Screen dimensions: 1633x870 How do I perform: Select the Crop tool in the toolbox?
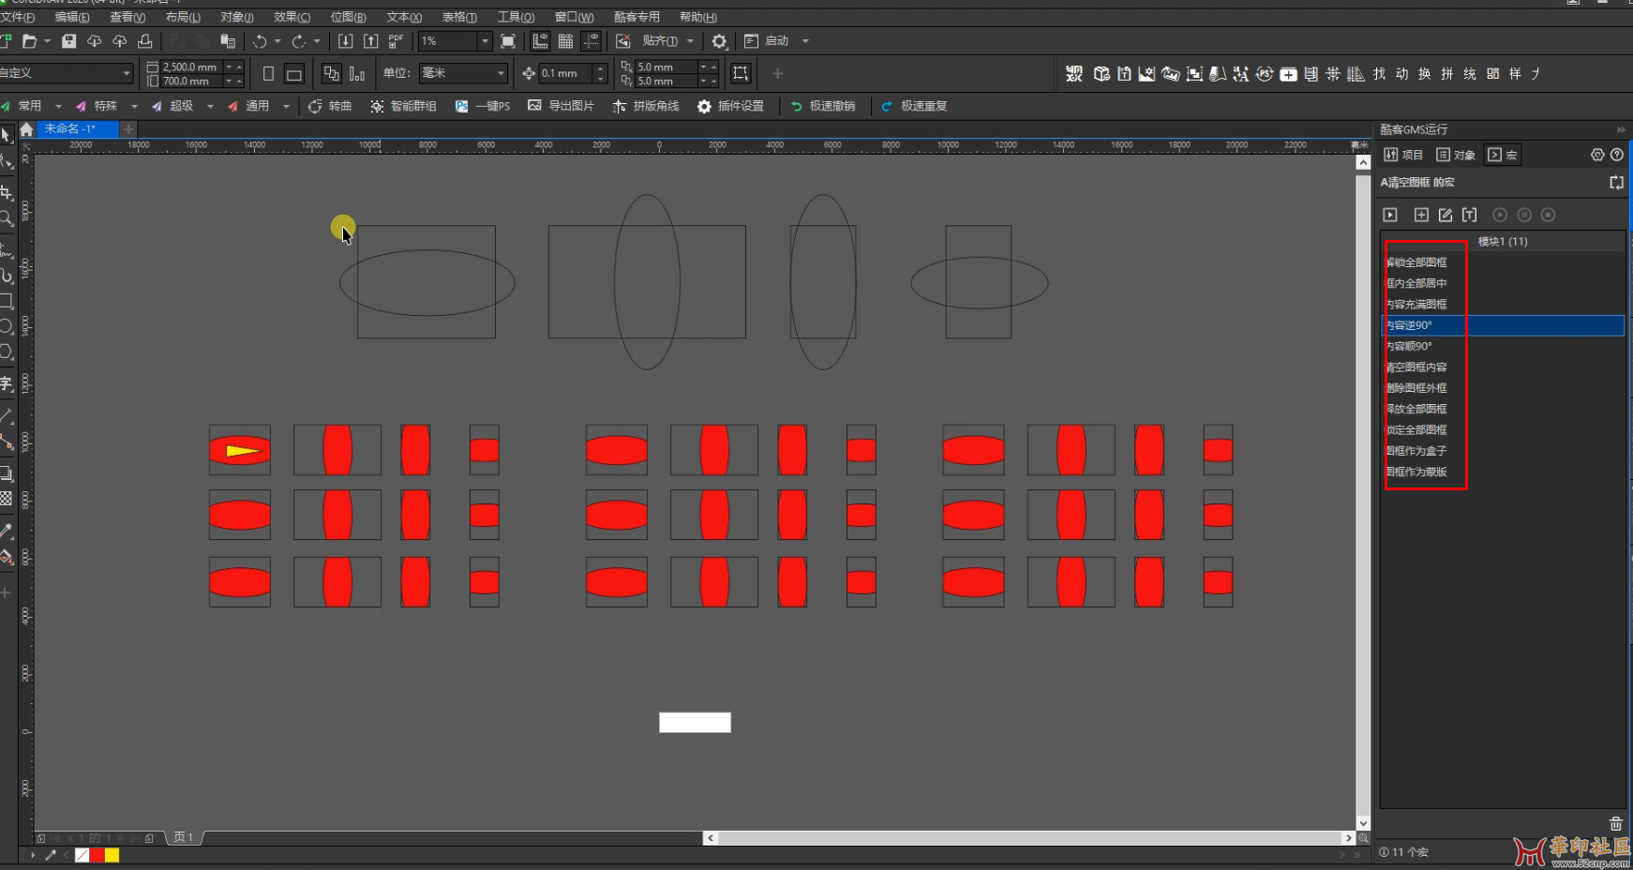pyautogui.click(x=7, y=192)
